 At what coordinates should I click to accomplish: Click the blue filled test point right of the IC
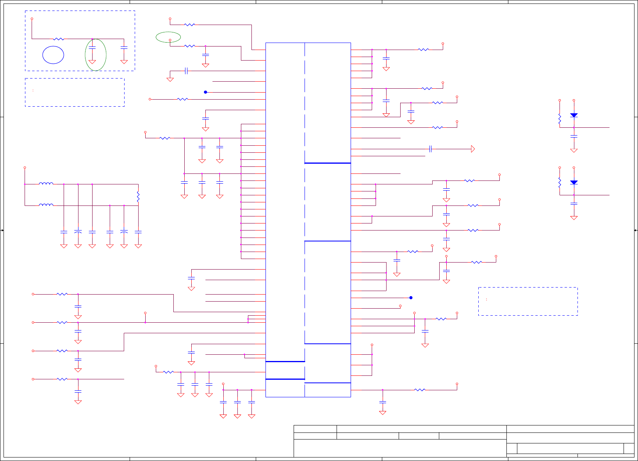[411, 298]
